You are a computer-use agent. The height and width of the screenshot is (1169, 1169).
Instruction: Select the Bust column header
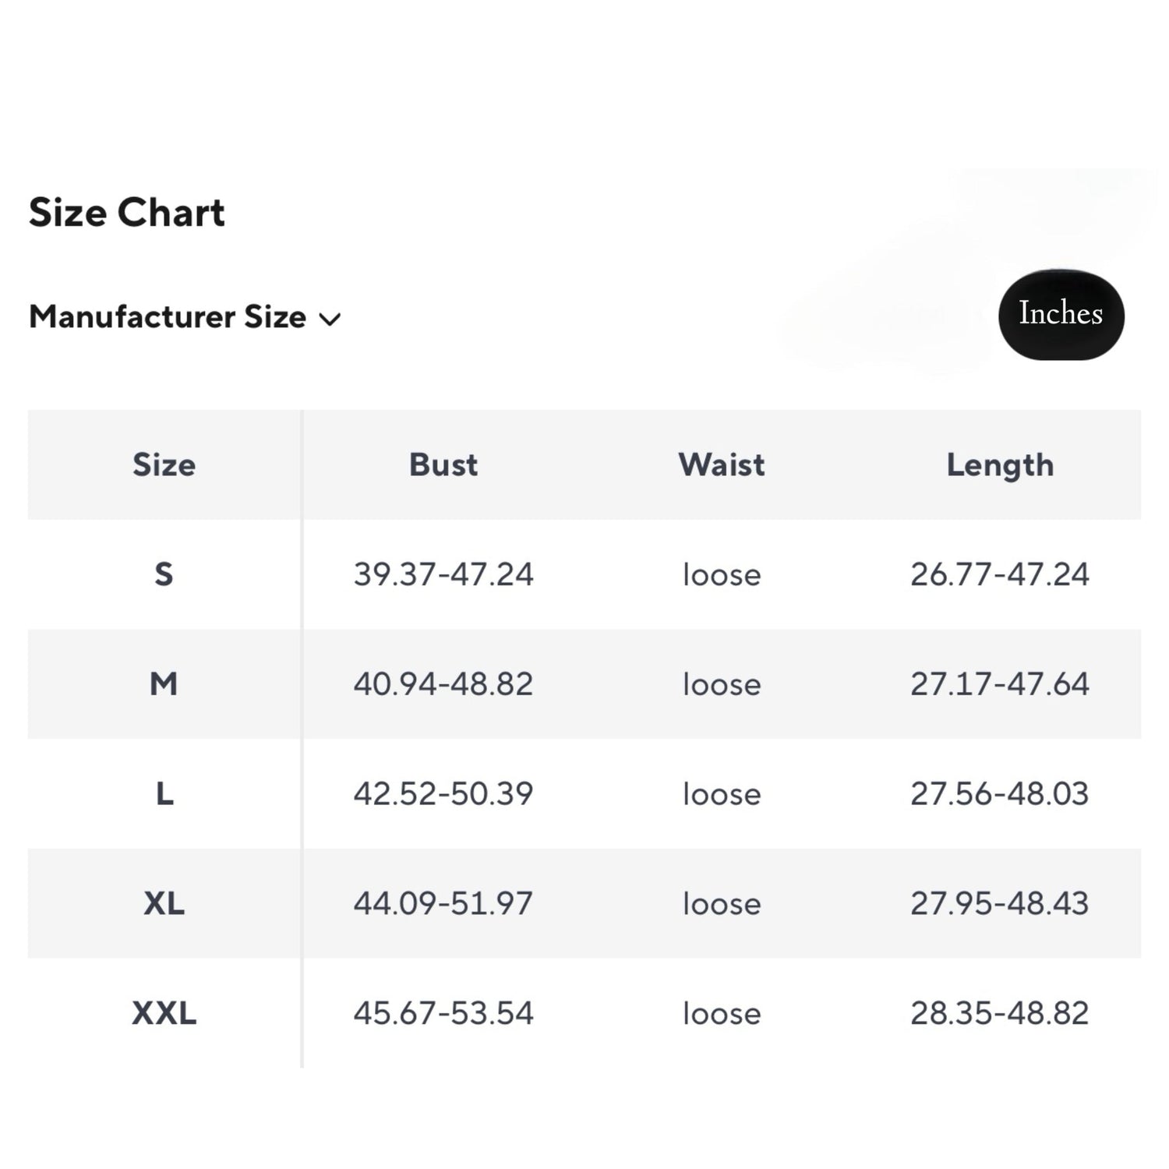pyautogui.click(x=443, y=464)
